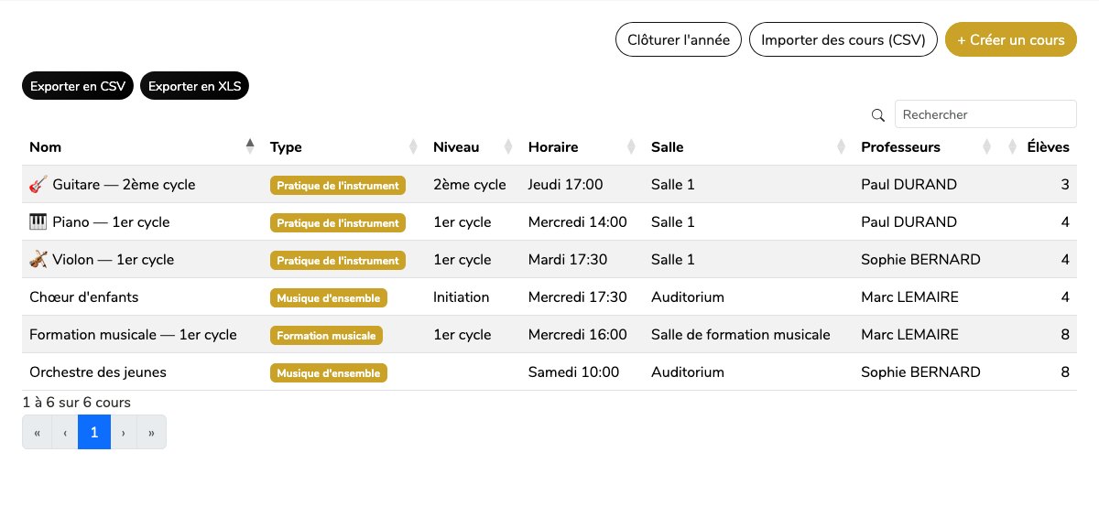Viewport: 1099px width, 517px height.
Task: Click student count 3 in Guitare row
Action: click(x=1065, y=185)
